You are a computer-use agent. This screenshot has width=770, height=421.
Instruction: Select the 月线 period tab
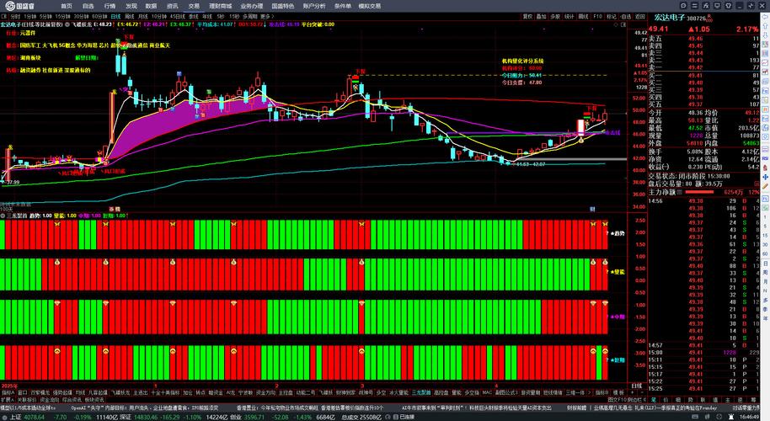143,16
